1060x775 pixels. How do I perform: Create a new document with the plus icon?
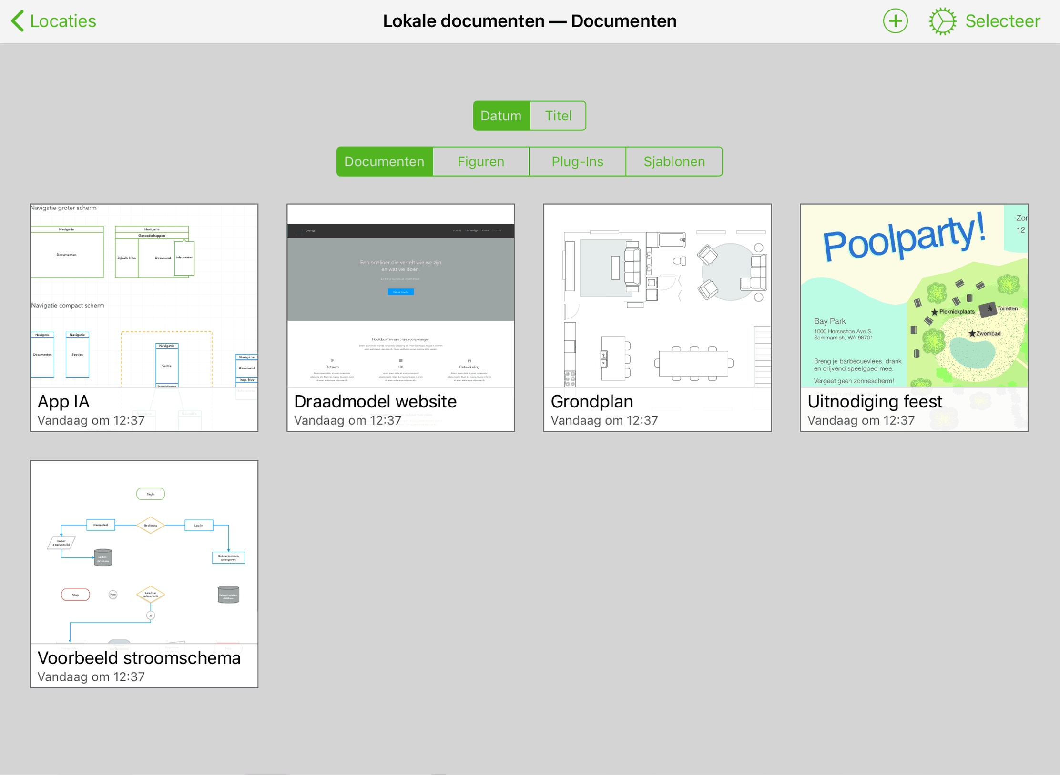(896, 21)
